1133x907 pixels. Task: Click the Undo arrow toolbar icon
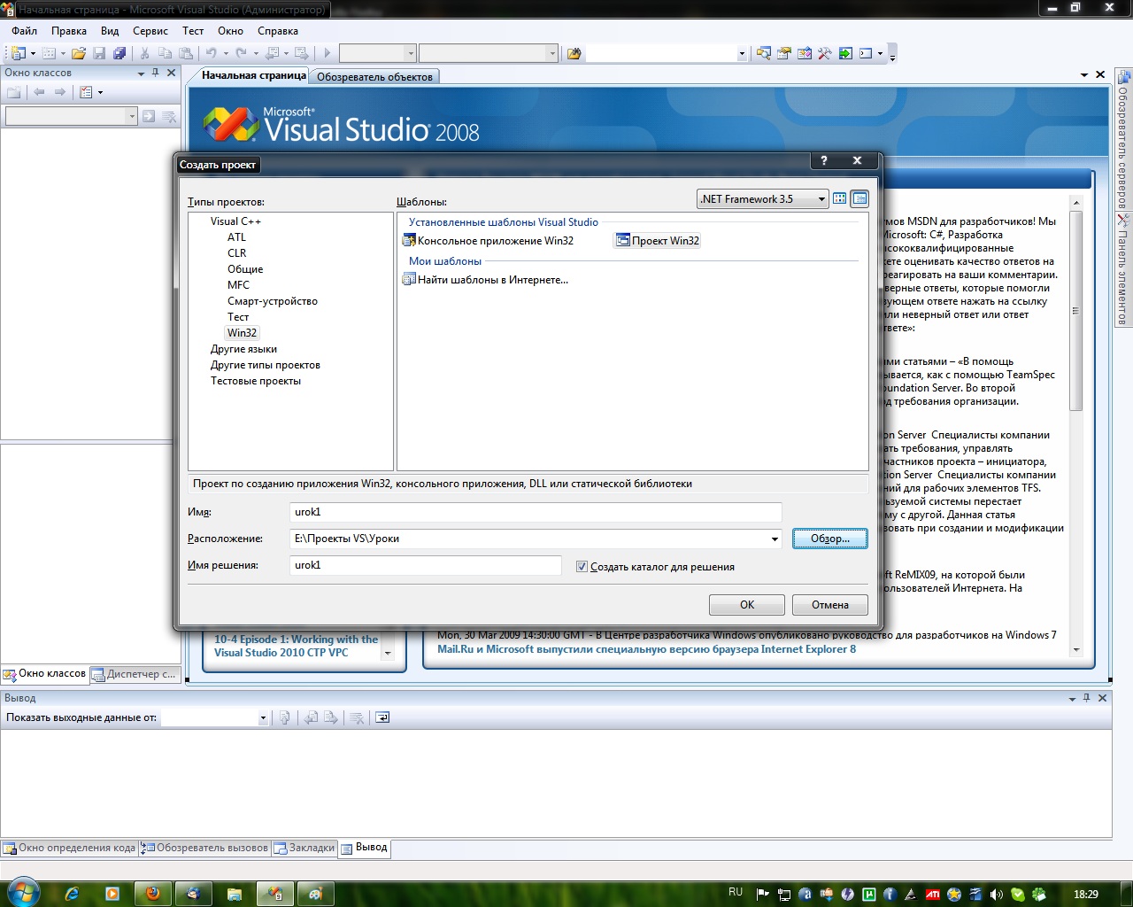212,53
